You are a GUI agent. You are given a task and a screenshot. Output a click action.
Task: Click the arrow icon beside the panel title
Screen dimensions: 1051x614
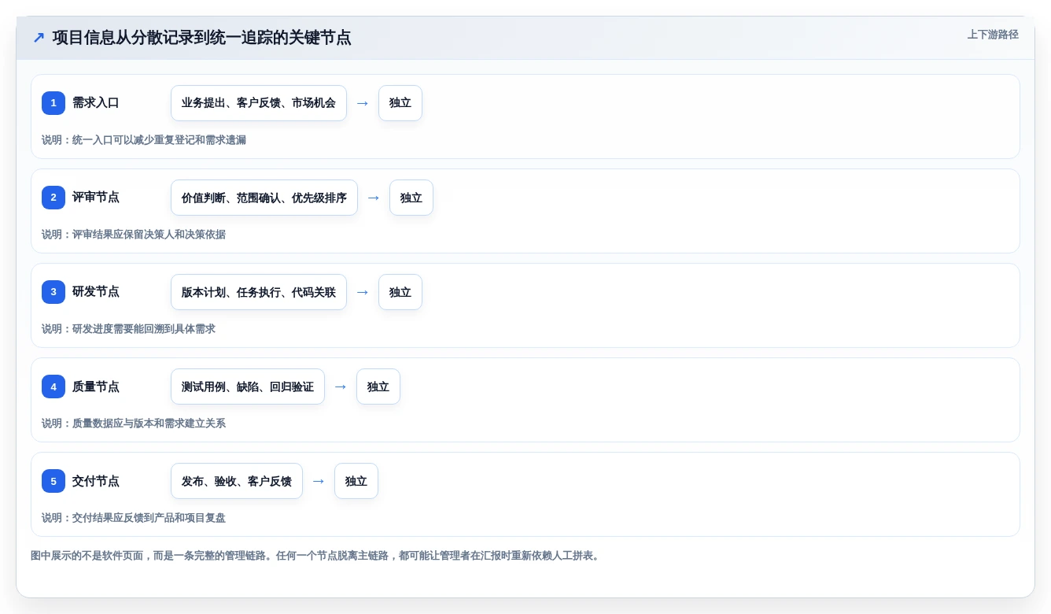click(39, 38)
